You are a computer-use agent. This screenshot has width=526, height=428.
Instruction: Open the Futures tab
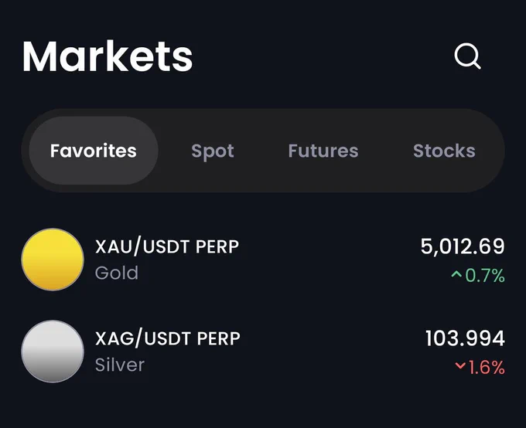point(323,151)
